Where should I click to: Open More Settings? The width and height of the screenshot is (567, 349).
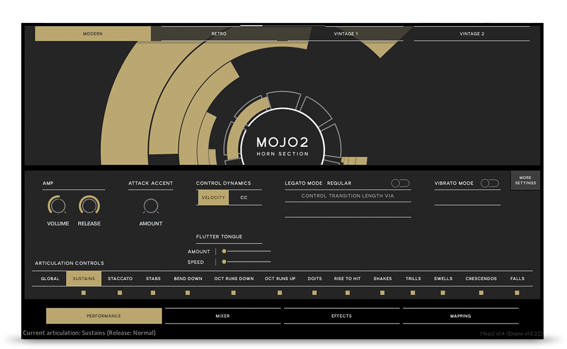click(526, 180)
